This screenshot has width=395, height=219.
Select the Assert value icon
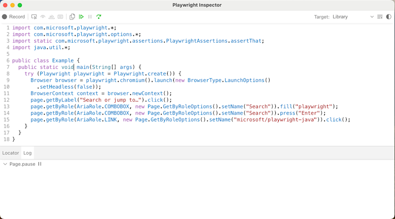coord(60,17)
